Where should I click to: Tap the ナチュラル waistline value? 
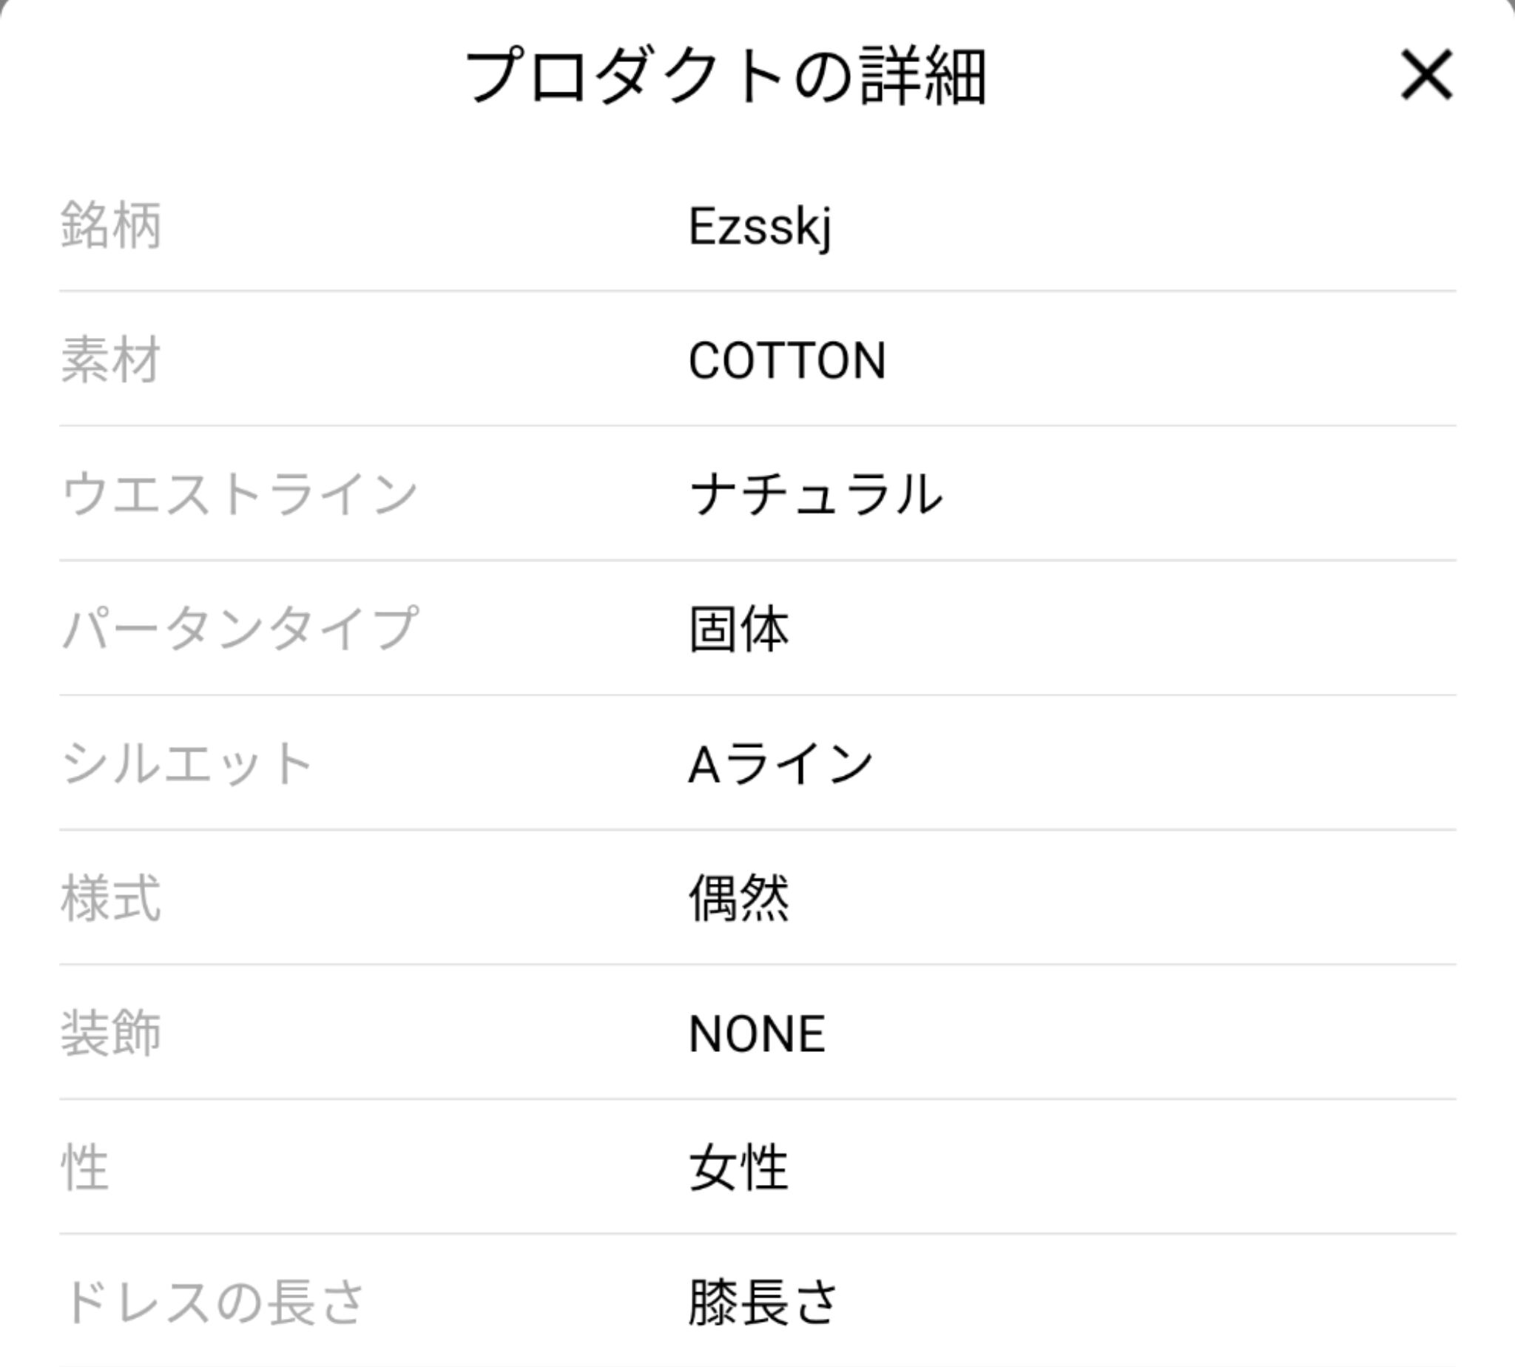pos(815,494)
